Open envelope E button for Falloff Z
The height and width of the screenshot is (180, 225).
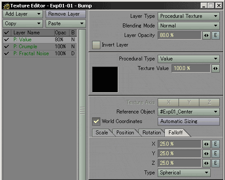point(215,163)
